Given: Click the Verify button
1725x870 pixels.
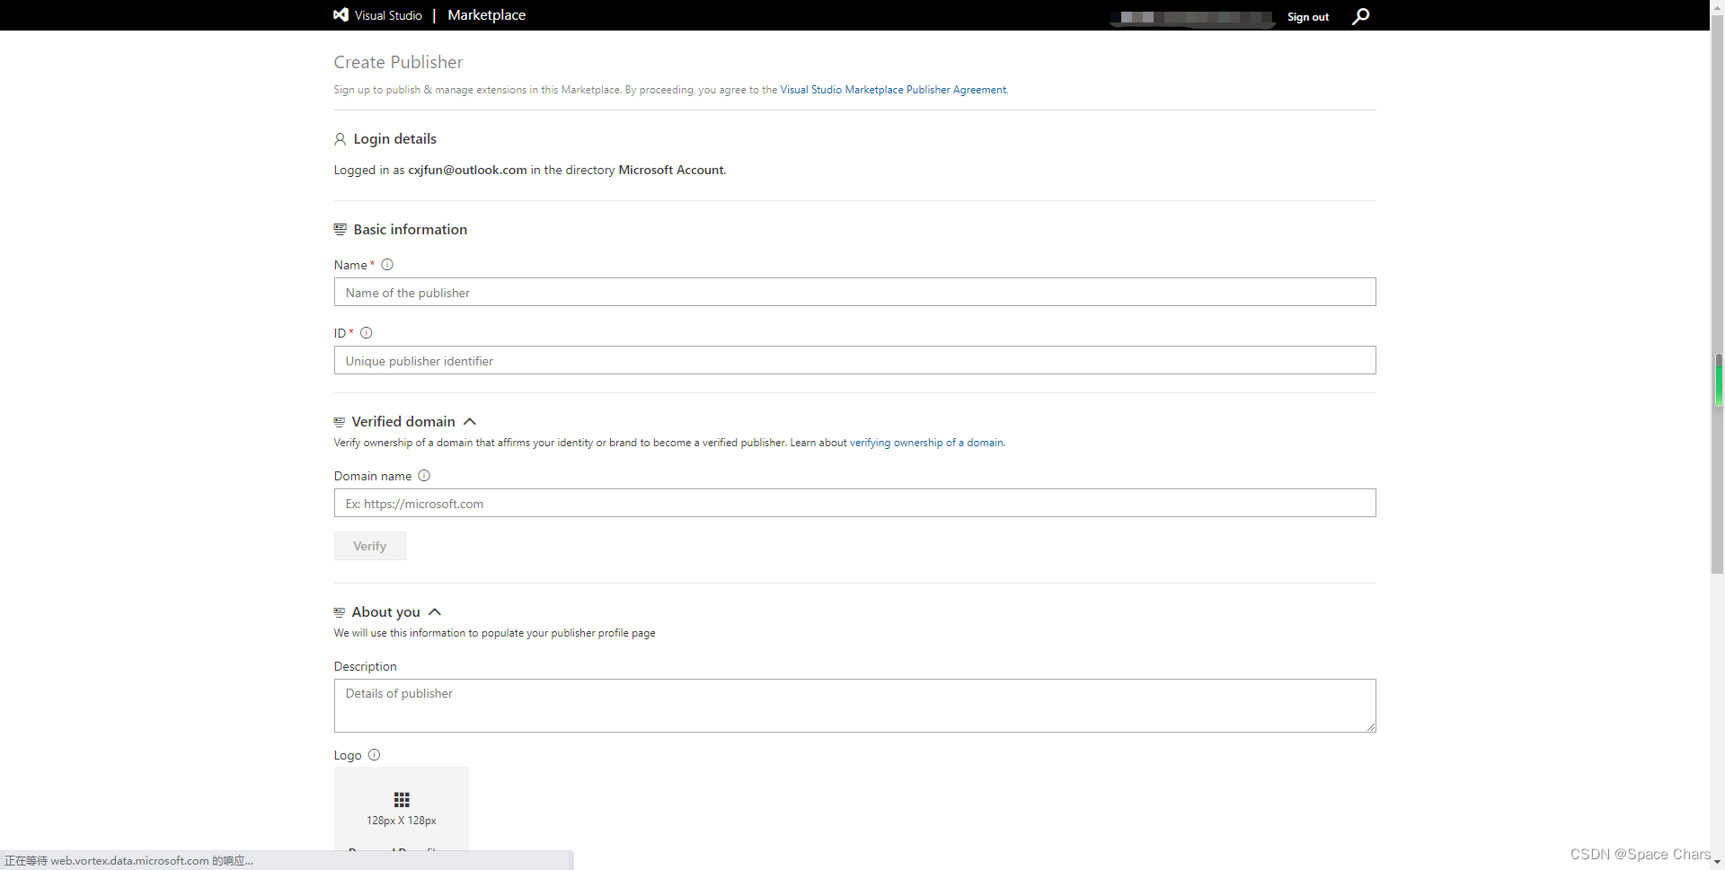Looking at the screenshot, I should click(369, 545).
